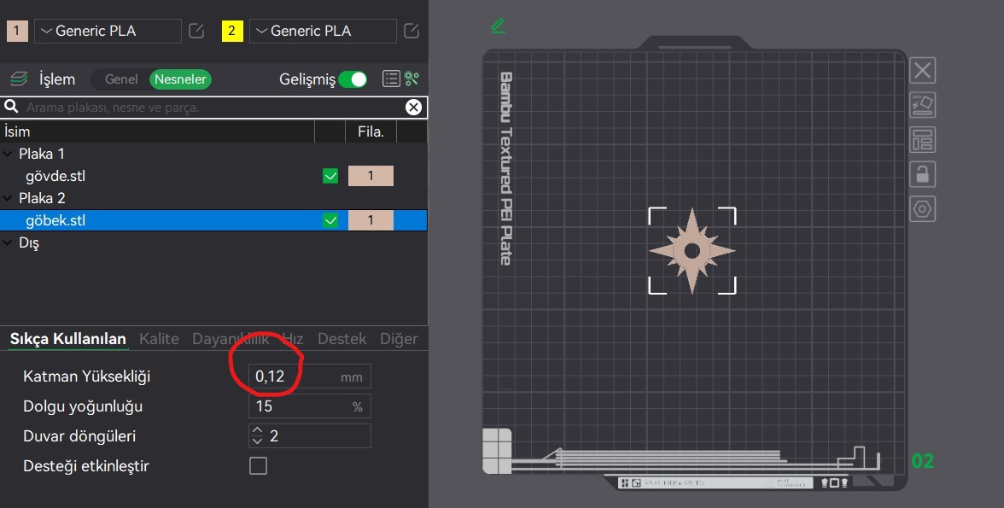Click the yellow filament 2 color swatch
Image resolution: width=1004 pixels, height=508 pixels.
coord(232,31)
